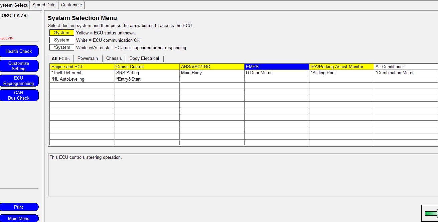
Task: Show the Body Electrical ECU tab
Action: tap(144, 59)
